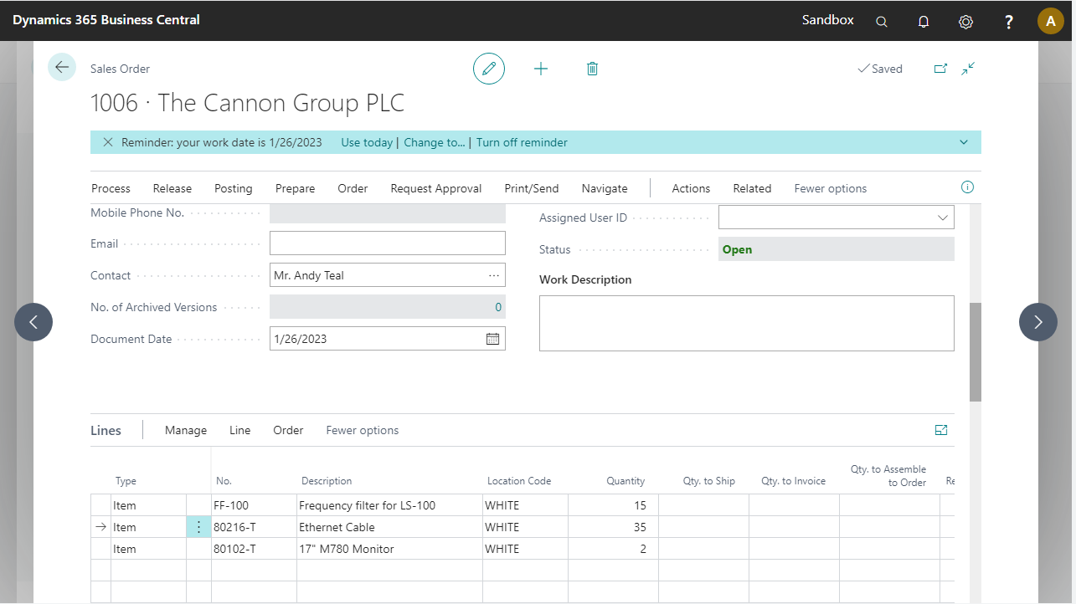Click the back arrow beside Sales Order

(62, 67)
